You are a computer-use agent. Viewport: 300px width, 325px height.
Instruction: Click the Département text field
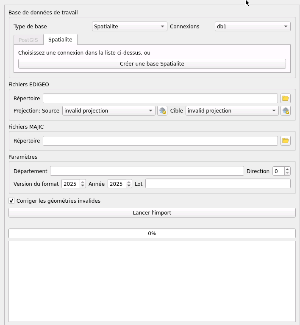click(147, 171)
